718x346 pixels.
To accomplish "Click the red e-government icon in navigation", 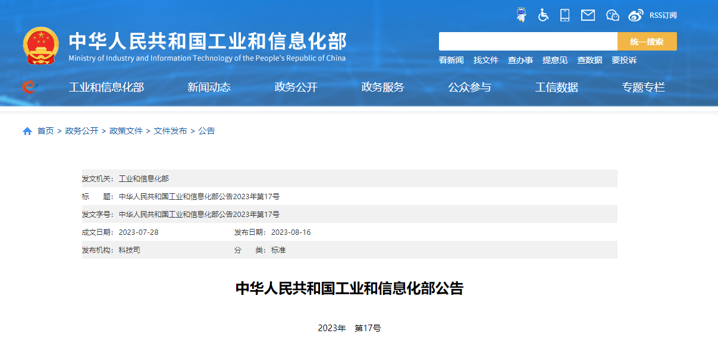I will click(29, 87).
